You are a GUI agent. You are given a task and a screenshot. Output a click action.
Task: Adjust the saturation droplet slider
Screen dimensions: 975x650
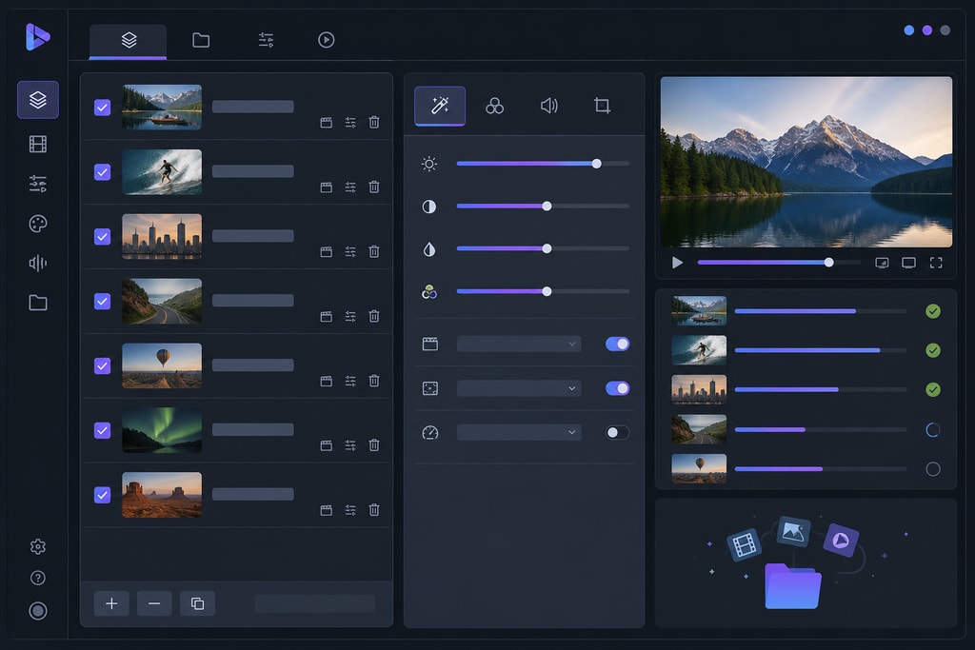pos(543,248)
